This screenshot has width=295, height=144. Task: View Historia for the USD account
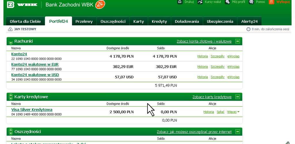203,77
